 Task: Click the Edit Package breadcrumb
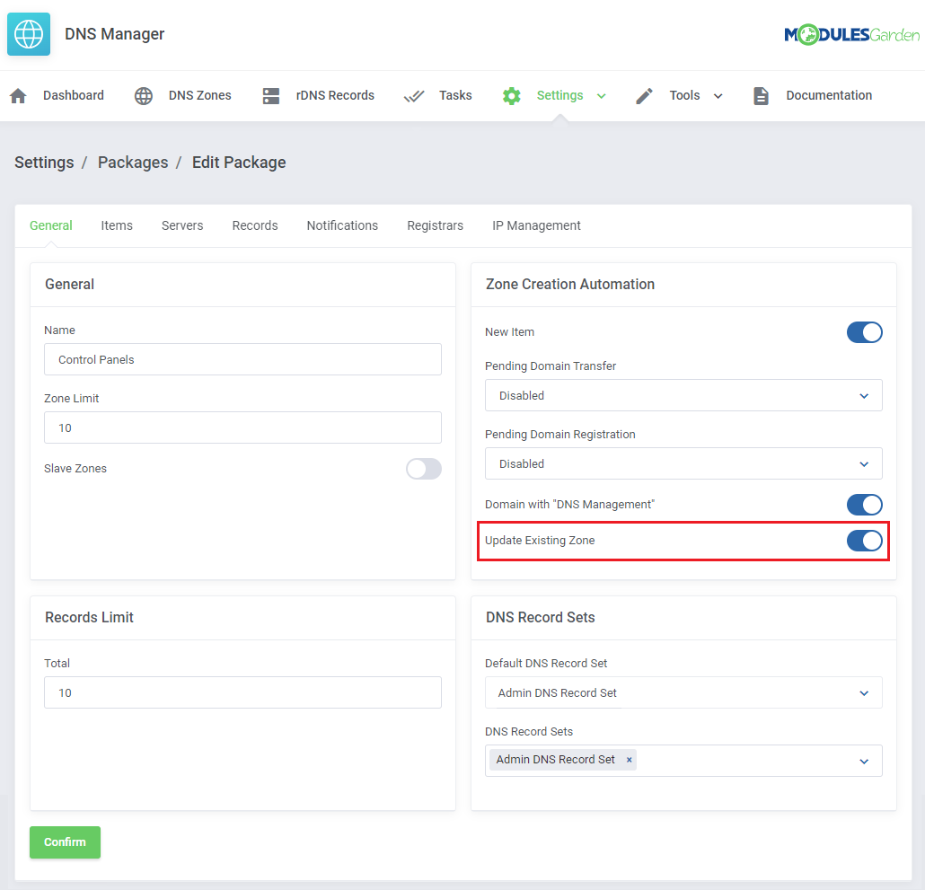click(239, 163)
